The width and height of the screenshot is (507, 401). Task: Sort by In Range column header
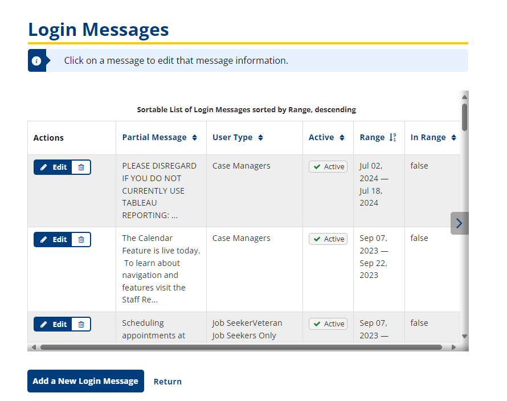point(433,137)
